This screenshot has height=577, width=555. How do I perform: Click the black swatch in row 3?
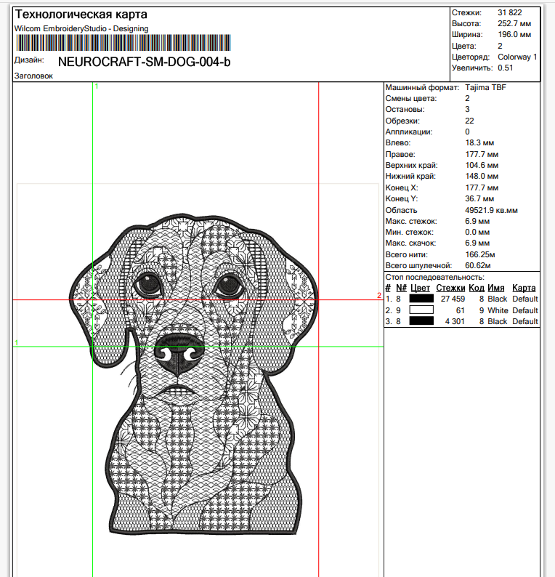point(421,321)
